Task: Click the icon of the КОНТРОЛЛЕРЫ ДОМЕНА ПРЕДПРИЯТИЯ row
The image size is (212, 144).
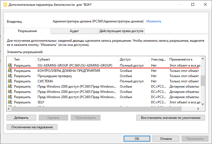Action: point(10,71)
